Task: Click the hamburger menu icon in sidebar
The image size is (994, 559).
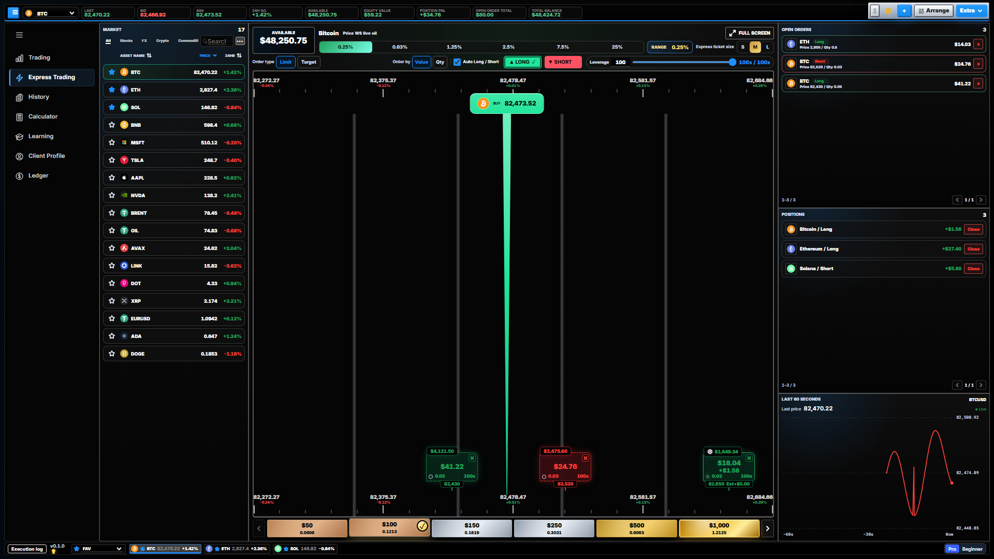Action: click(x=19, y=35)
